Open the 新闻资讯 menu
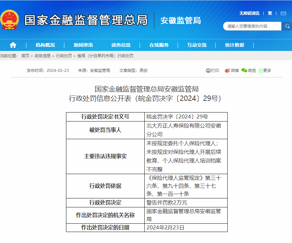The height and width of the screenshot is (243, 292). tap(83, 45)
